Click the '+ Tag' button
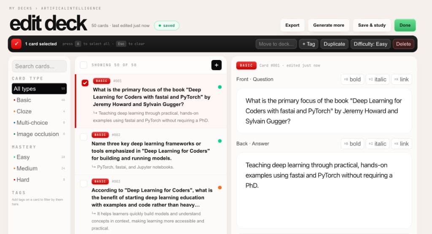This screenshot has width=432, height=234. (308, 44)
